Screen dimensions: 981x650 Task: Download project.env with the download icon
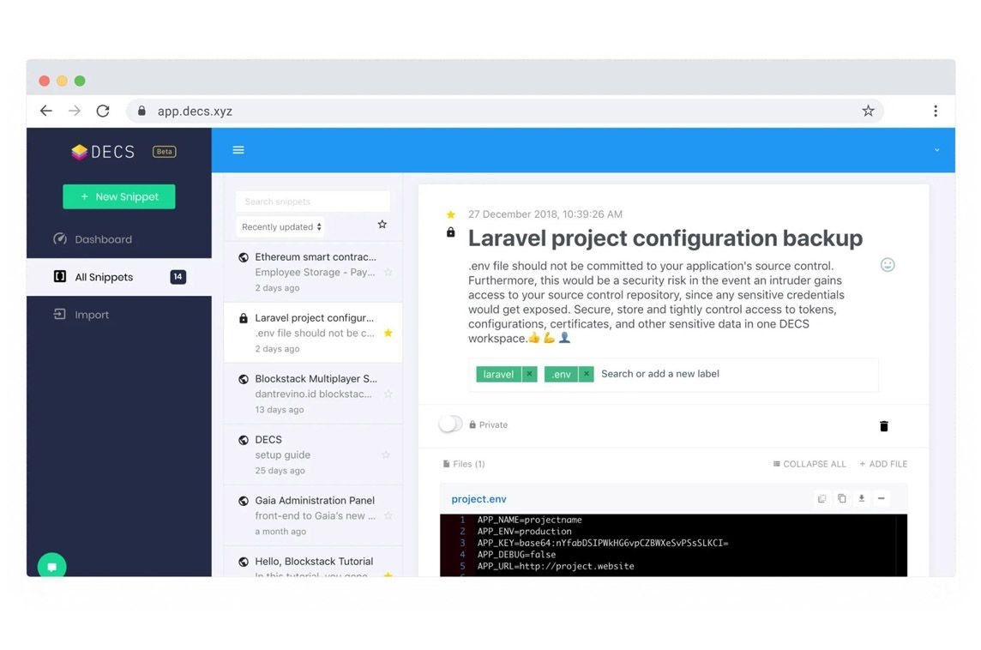point(862,498)
